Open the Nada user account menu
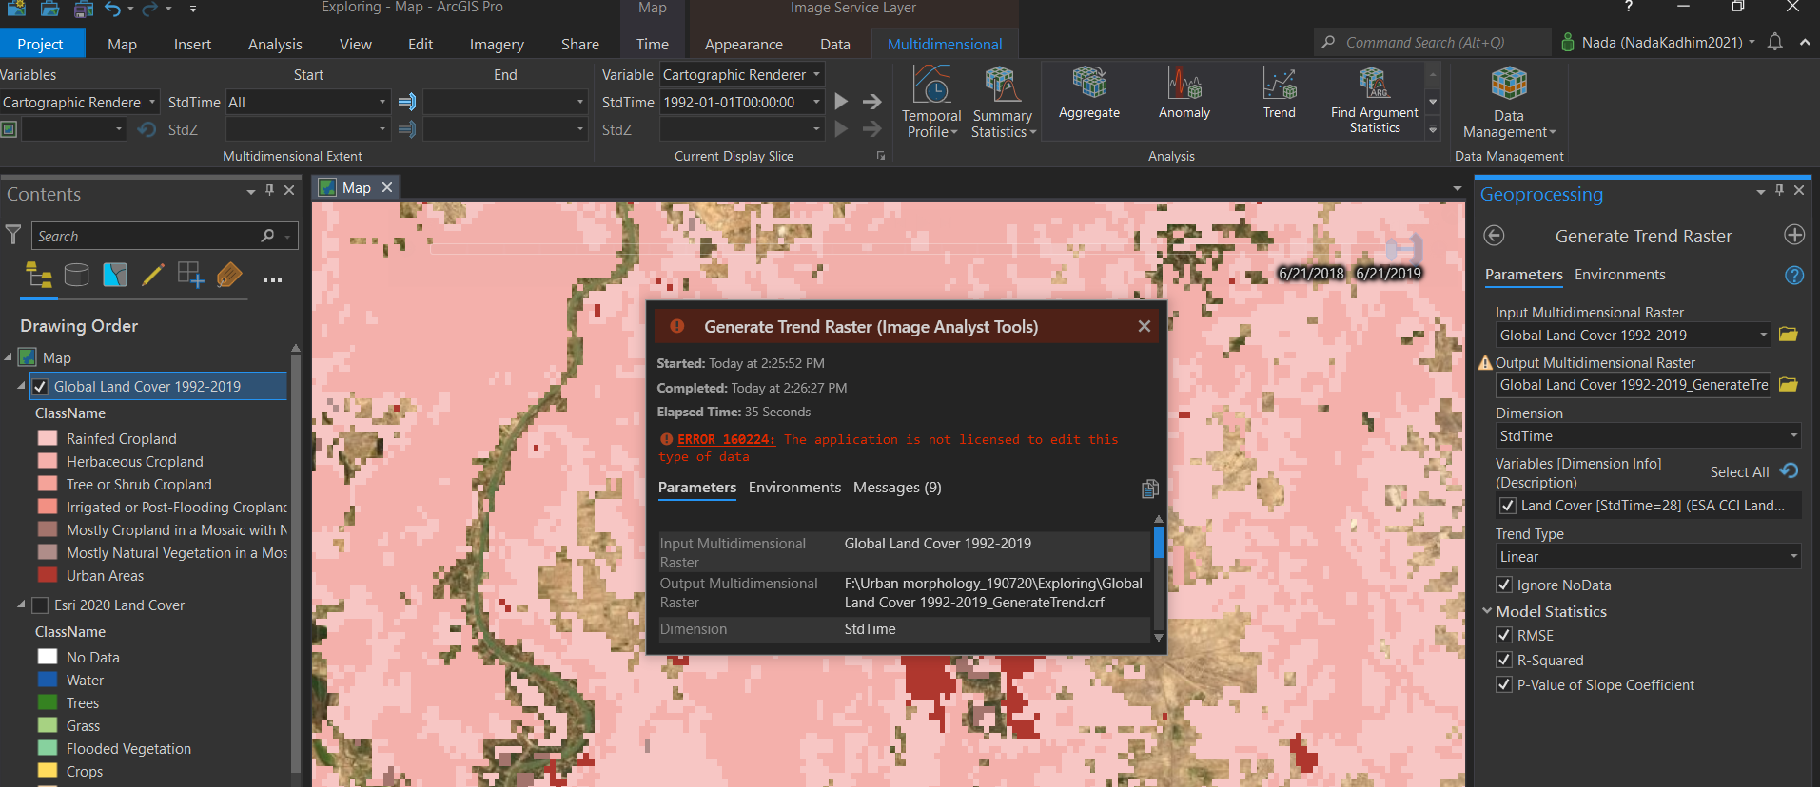 tap(1658, 42)
